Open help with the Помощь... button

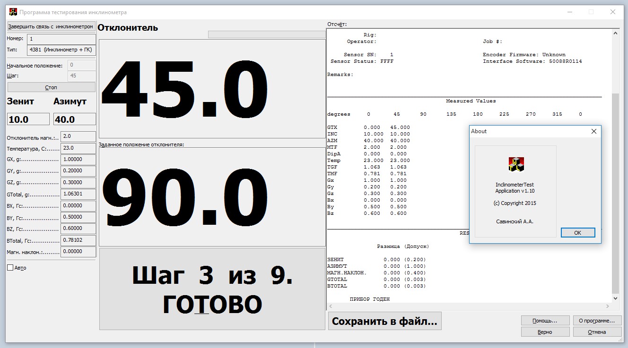coord(545,321)
